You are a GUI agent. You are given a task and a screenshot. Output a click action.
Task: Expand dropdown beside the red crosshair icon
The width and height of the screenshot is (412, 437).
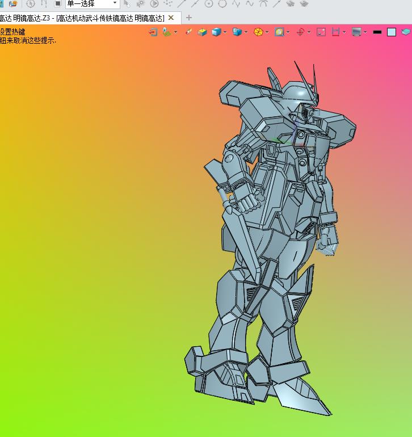309,32
